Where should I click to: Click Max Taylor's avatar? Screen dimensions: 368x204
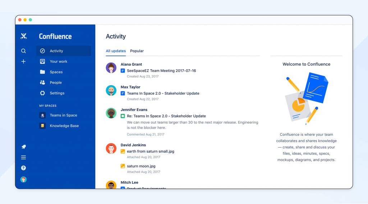click(x=111, y=91)
